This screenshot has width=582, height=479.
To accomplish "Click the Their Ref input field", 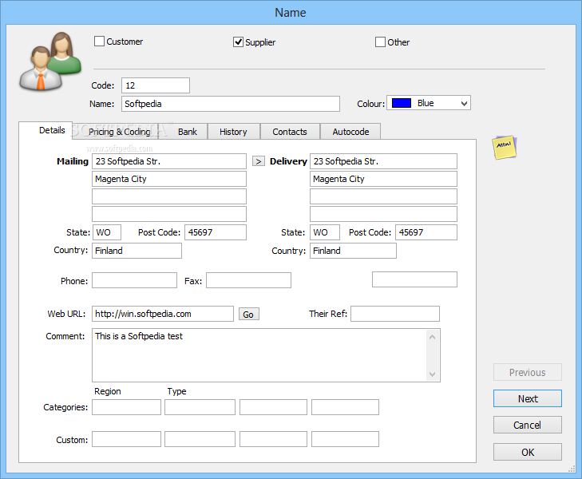I will tap(395, 314).
